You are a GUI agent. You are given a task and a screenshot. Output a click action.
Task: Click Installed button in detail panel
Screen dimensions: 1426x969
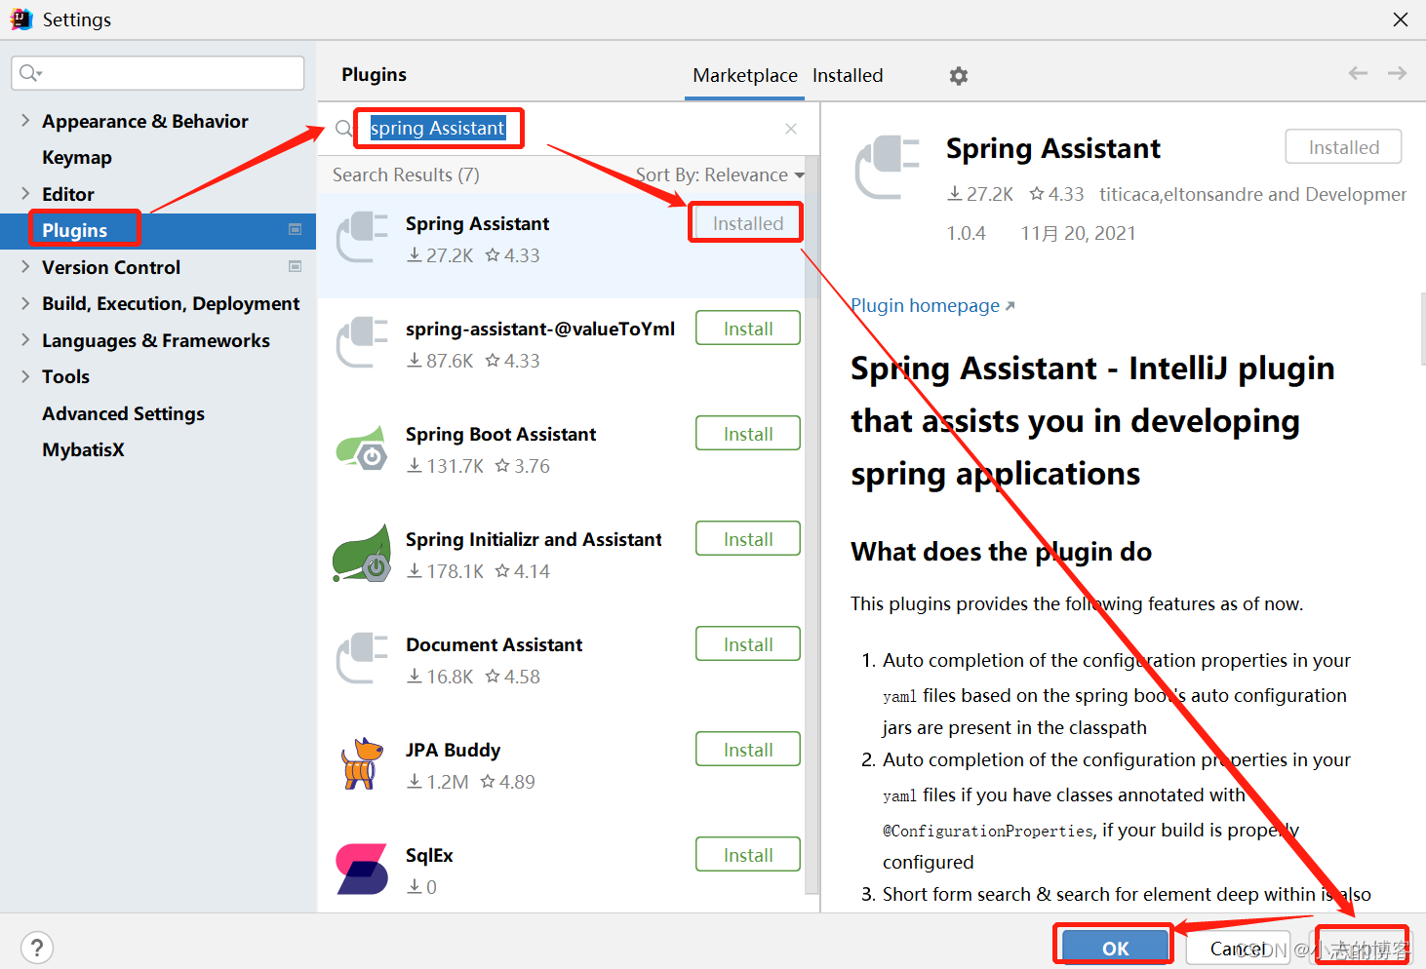pyautogui.click(x=1343, y=147)
